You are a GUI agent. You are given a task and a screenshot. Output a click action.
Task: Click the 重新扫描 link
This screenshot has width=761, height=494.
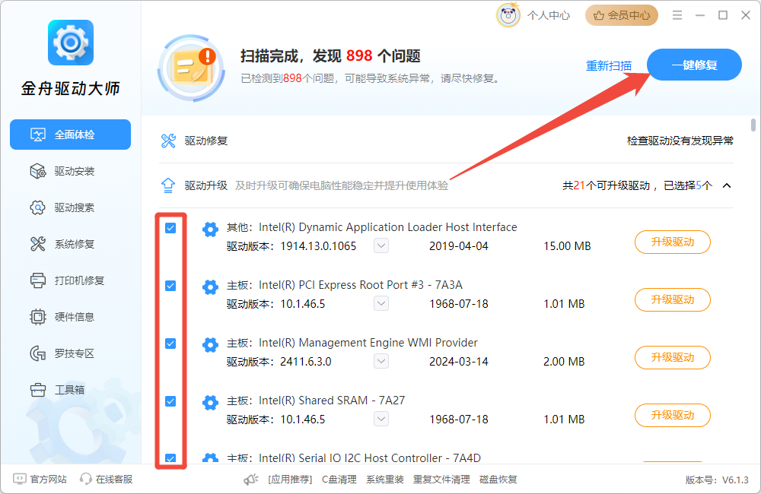point(608,65)
